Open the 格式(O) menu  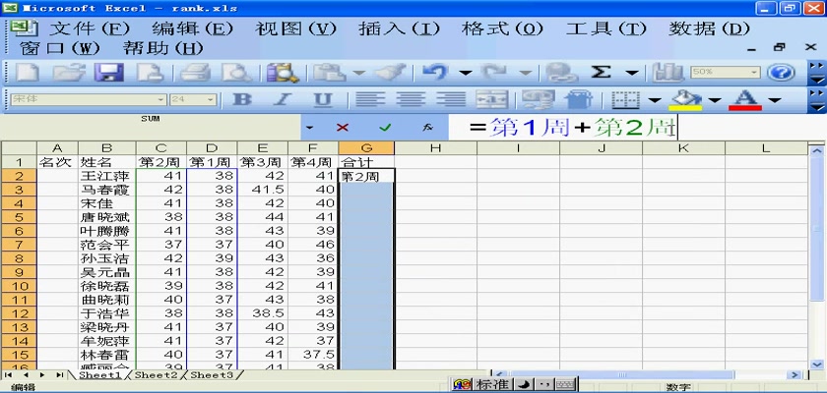point(502,28)
